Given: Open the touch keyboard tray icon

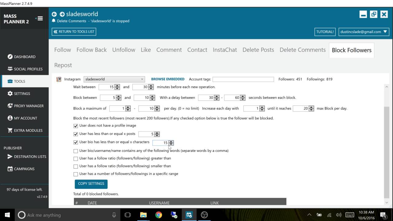Looking at the screenshot, I should pyautogui.click(x=350, y=215).
